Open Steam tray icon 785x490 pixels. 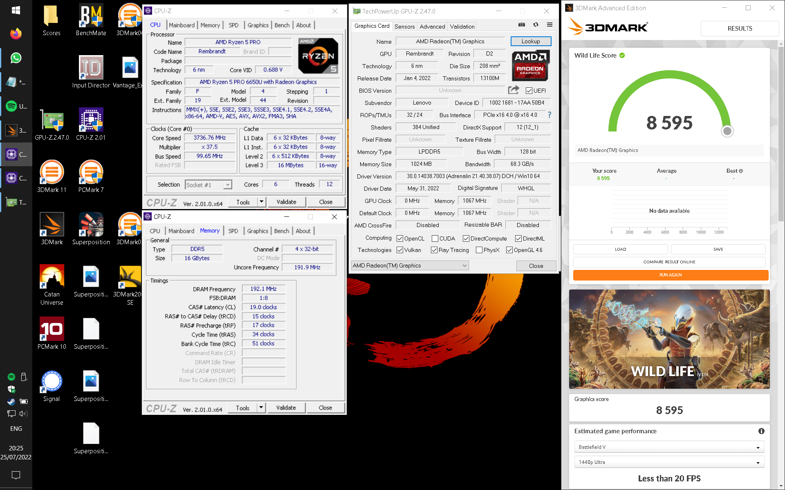point(11,401)
